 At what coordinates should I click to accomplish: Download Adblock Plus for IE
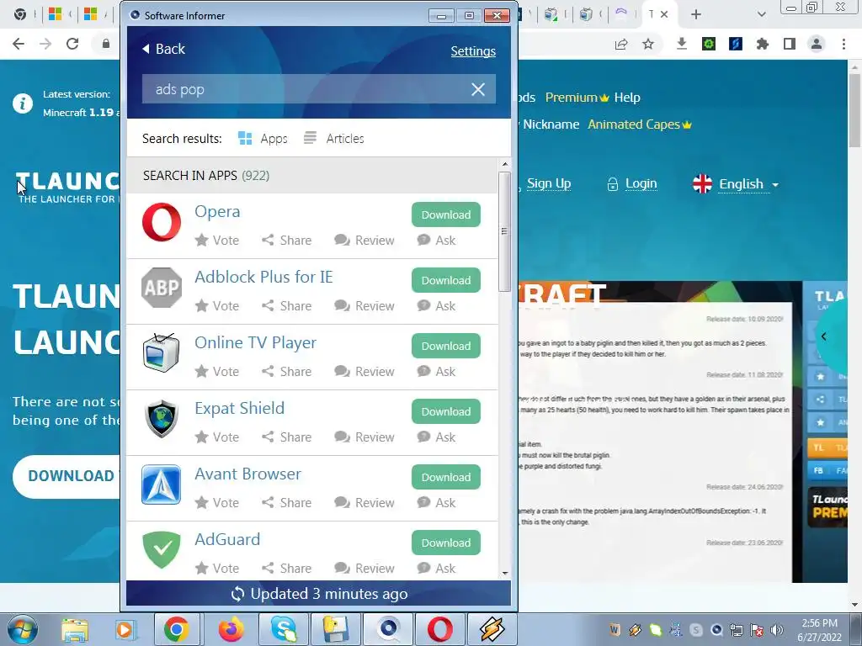click(x=446, y=280)
